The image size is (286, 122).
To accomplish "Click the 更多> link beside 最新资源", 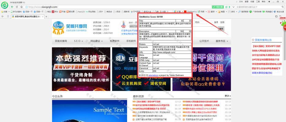I will pos(228,96).
